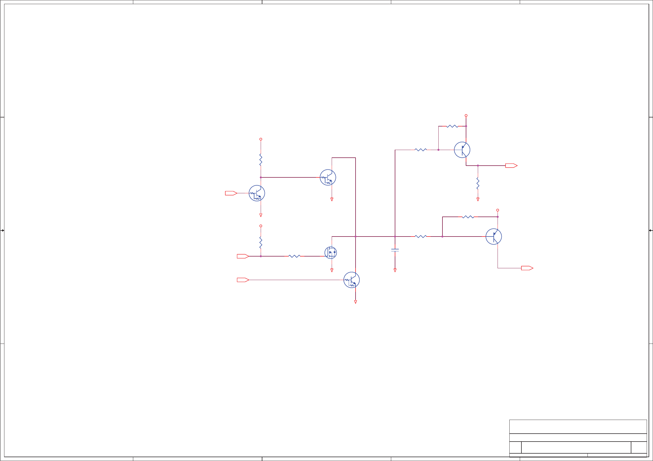Select the upper-right PNP transistor

(462, 150)
